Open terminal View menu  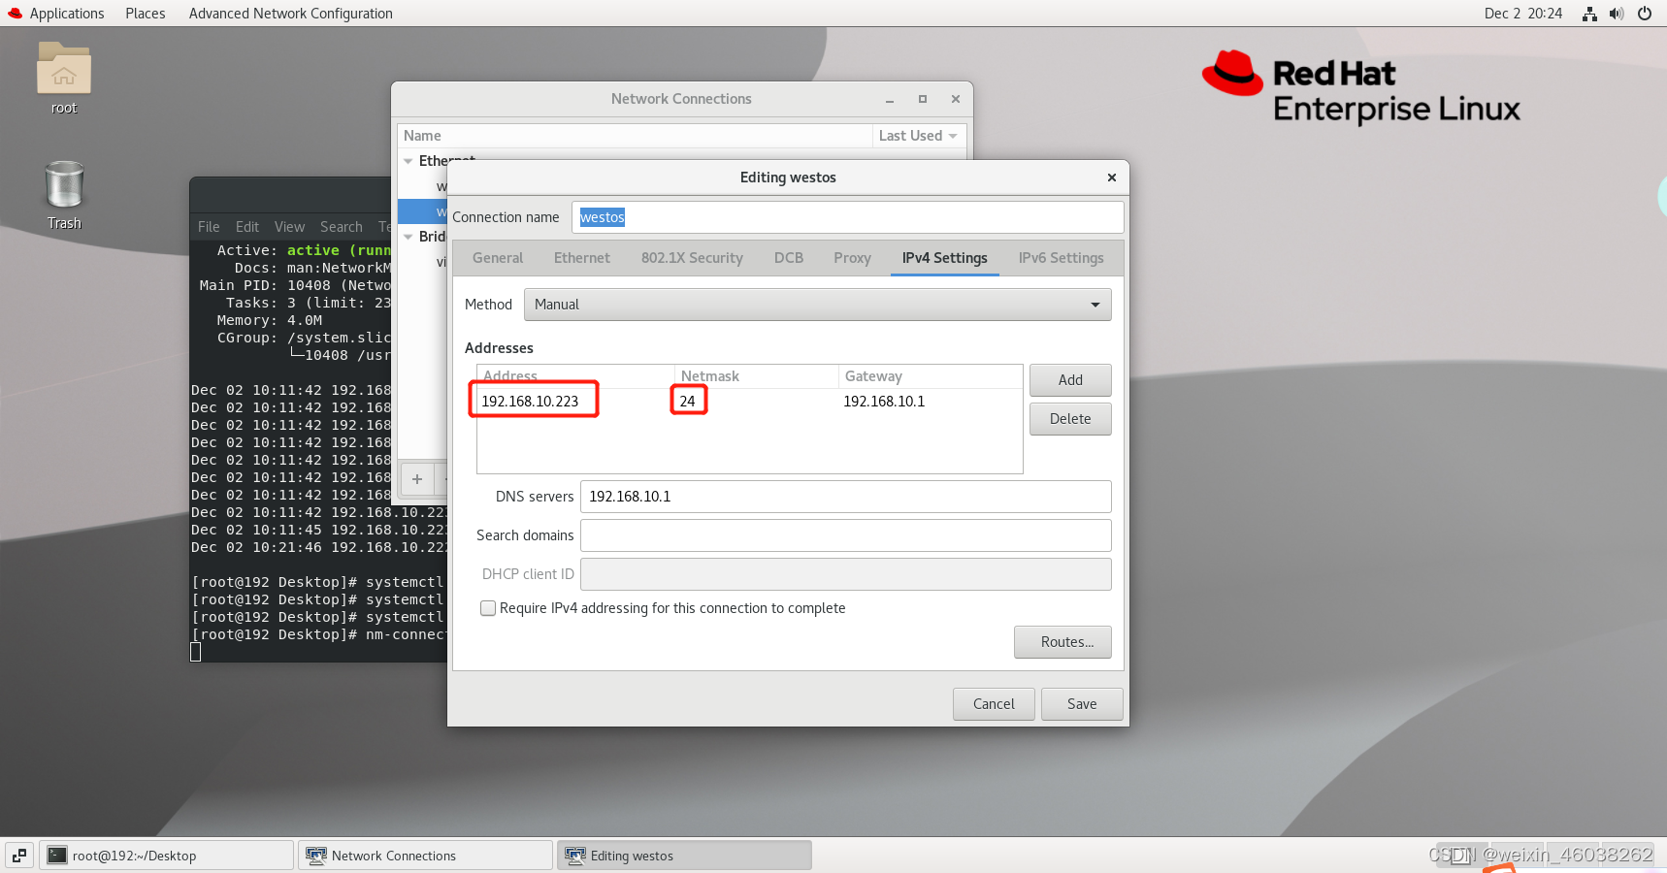(x=289, y=227)
